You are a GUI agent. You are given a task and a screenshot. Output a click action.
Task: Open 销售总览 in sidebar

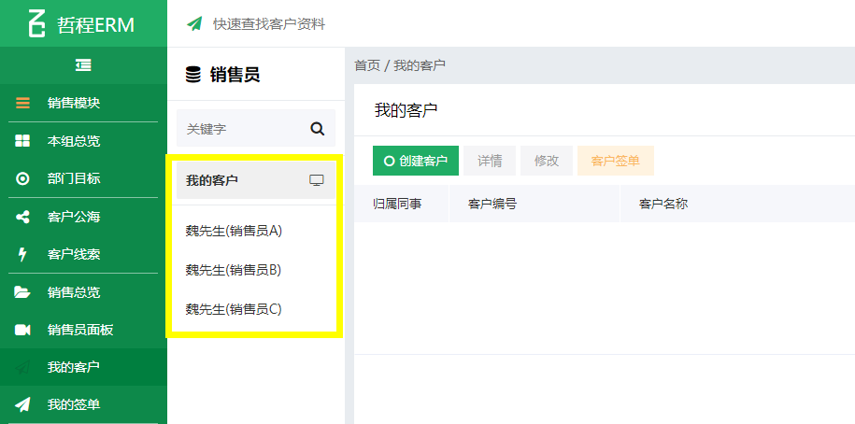(83, 292)
